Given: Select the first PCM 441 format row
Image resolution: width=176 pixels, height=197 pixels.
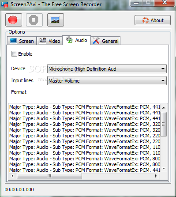Looking at the screenshot, I should 85,107.
